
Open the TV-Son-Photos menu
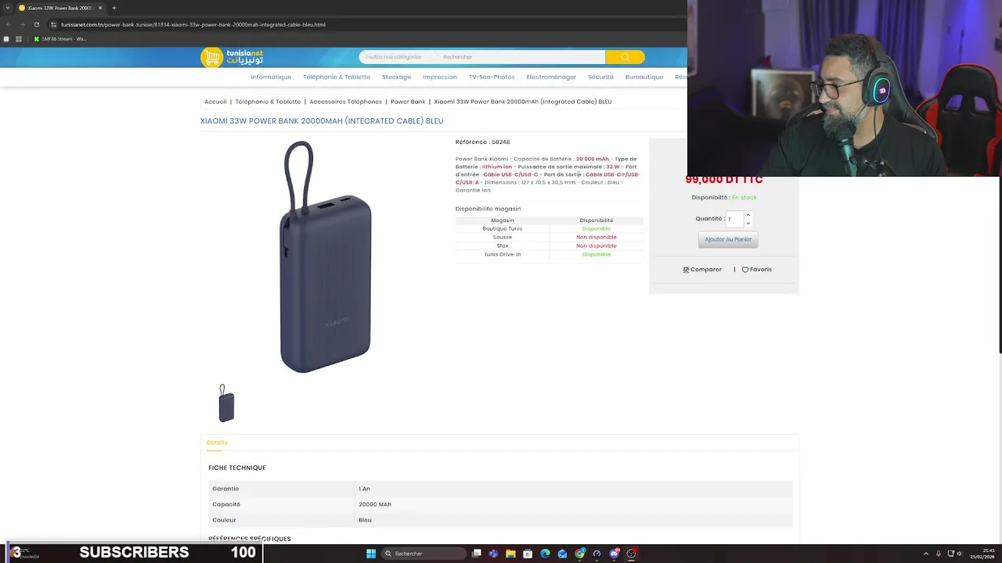(492, 77)
